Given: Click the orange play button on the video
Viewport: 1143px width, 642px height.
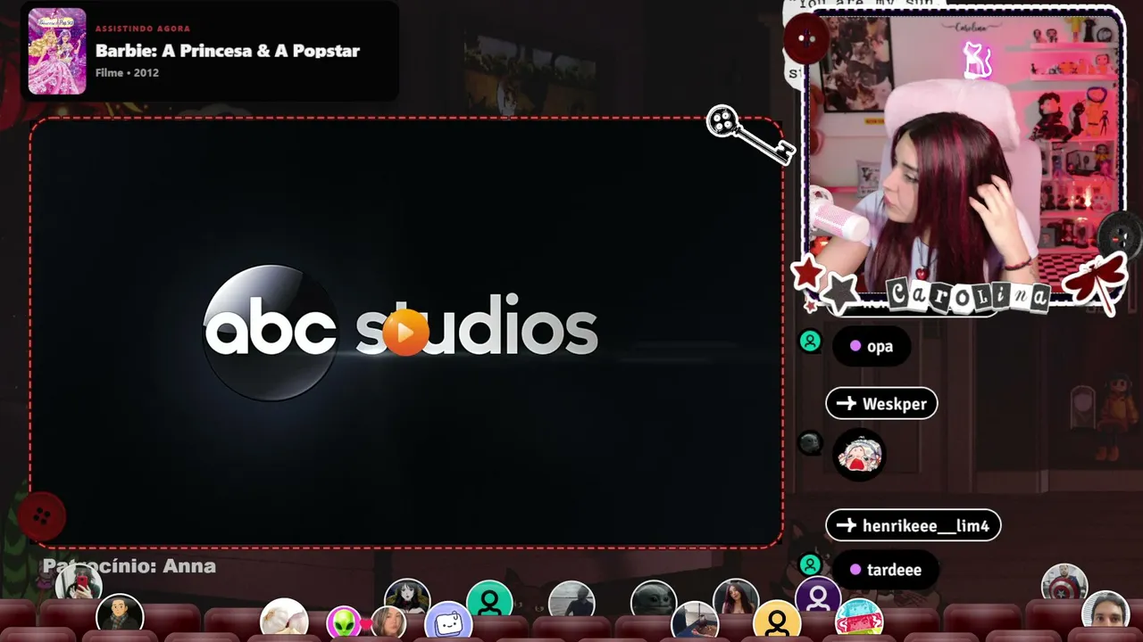Looking at the screenshot, I should click(x=405, y=333).
